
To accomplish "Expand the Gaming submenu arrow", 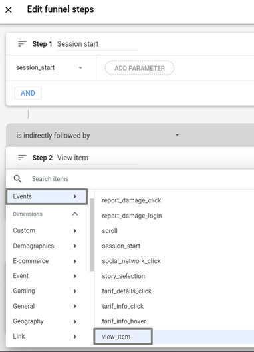I will (75, 291).
